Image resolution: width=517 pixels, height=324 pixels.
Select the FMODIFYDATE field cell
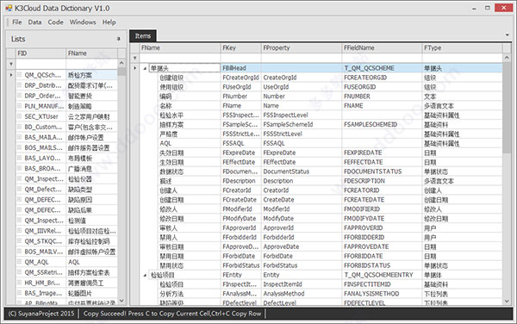click(x=382, y=219)
